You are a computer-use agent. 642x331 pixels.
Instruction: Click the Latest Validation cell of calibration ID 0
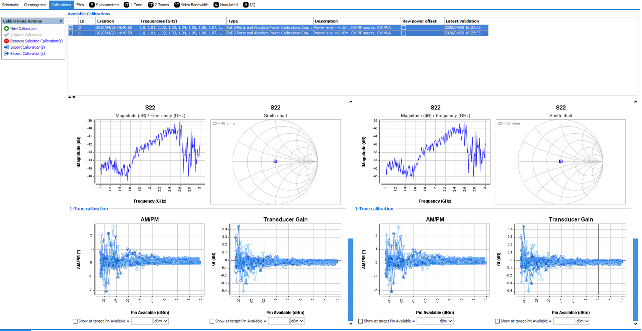pyautogui.click(x=466, y=28)
